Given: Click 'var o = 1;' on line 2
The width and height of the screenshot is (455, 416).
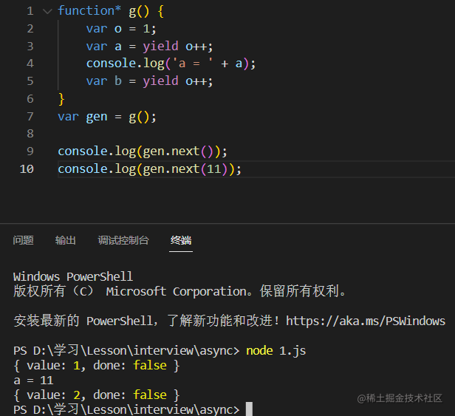Looking at the screenshot, I should (x=121, y=29).
